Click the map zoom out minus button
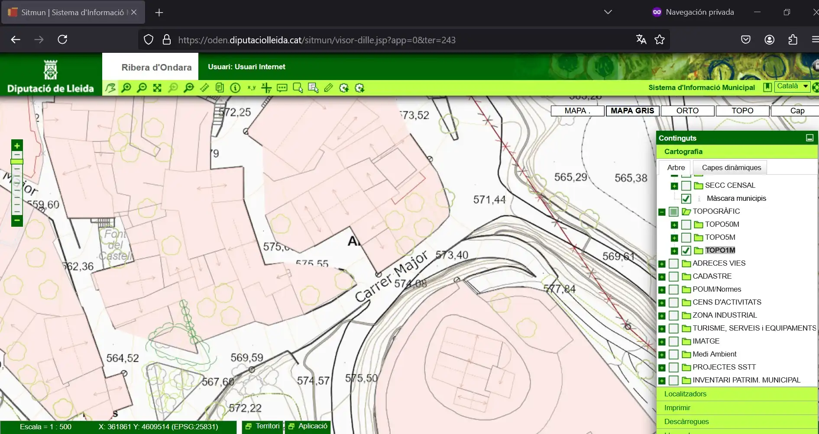This screenshot has height=434, width=819. 17,221
